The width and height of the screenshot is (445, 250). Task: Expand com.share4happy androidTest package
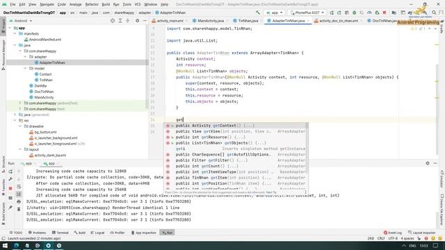20,103
